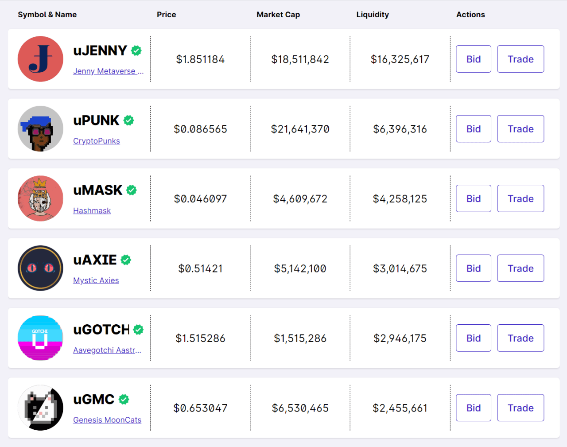Click the uMASK Hashmask avatar

pyautogui.click(x=40, y=198)
